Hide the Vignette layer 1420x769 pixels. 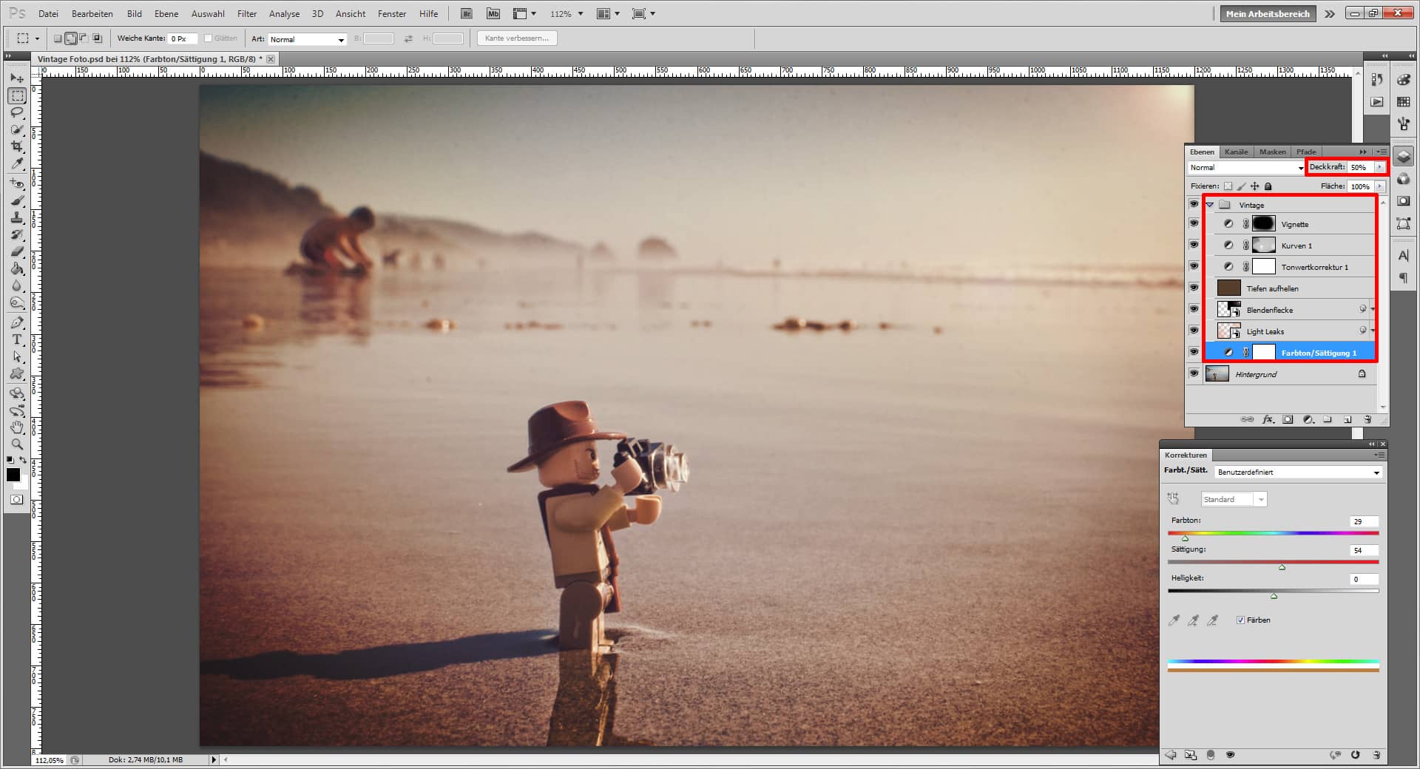click(1194, 224)
